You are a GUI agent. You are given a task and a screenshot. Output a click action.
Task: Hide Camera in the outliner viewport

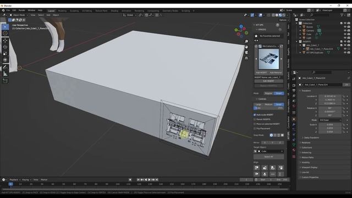(345, 31)
